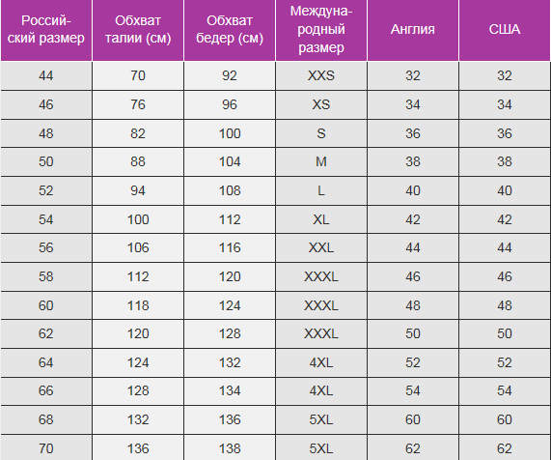551x460 pixels.
Task: Click the Обхват талии (см) header
Action: (x=138, y=30)
